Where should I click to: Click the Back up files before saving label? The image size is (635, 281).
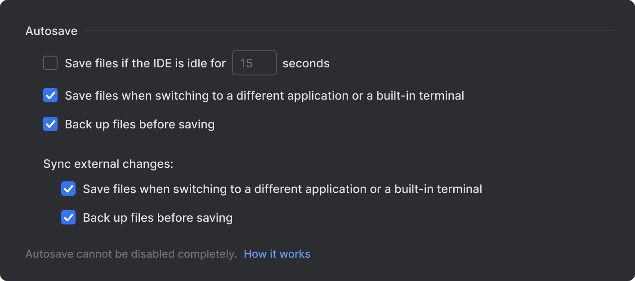(x=139, y=124)
